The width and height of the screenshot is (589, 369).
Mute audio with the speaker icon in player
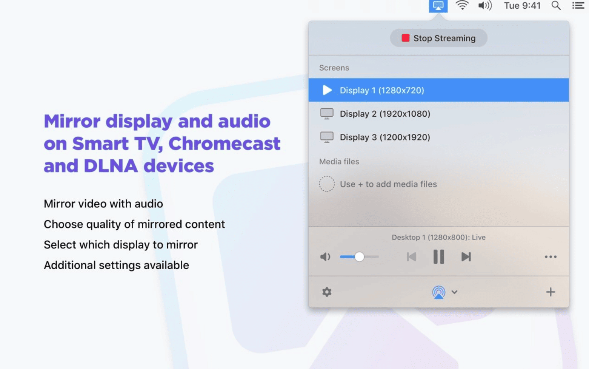coord(325,257)
